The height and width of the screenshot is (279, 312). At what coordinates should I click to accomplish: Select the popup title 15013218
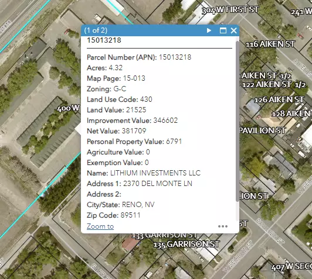point(104,40)
